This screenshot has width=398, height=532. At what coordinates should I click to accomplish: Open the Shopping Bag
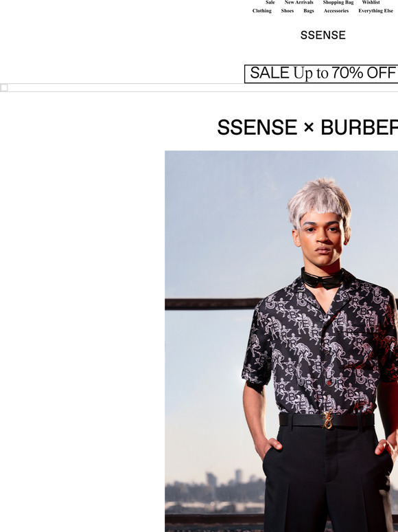click(338, 2)
